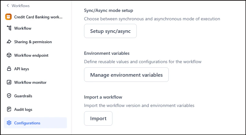Image resolution: width=246 pixels, height=135 pixels.
Task: Click text 'Choose between synchronous and asynchronous mode'
Action: tap(135, 19)
